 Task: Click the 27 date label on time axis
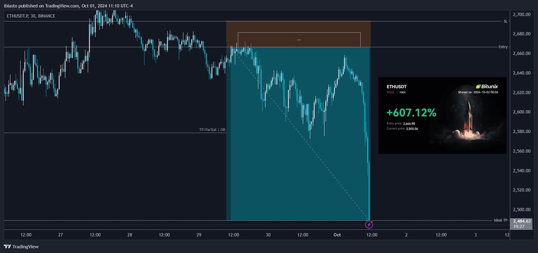(61, 235)
